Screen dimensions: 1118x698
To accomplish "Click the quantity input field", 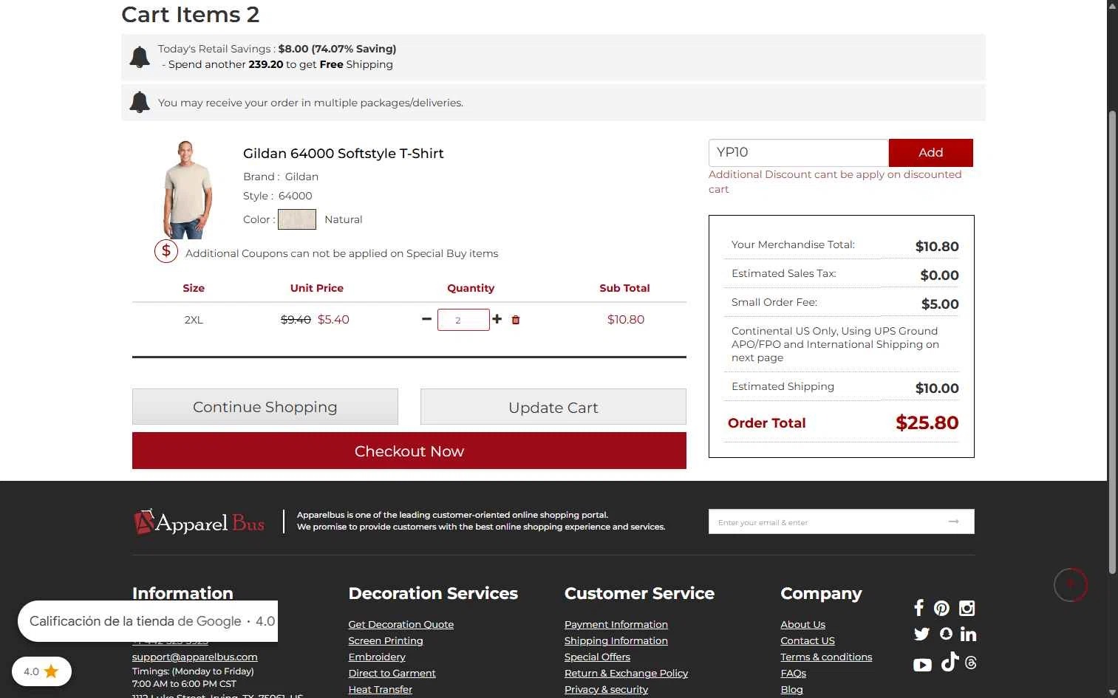I will click(463, 320).
